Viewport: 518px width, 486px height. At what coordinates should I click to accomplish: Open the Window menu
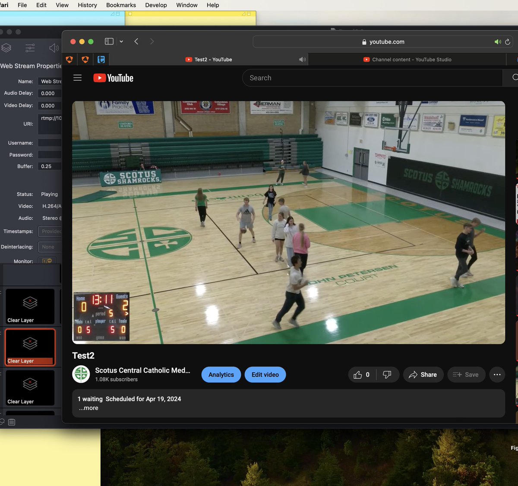pos(187,5)
